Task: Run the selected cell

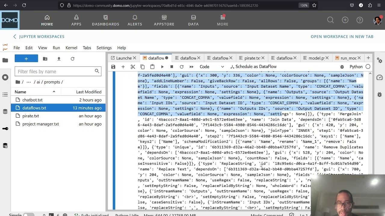Action: pyautogui.click(x=162, y=67)
